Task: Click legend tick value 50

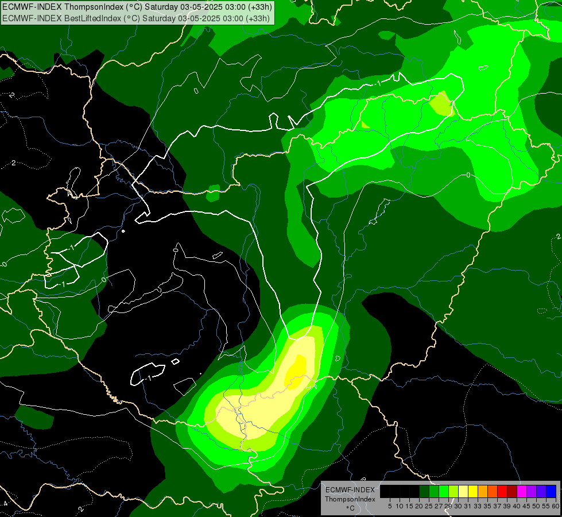Action: click(x=537, y=506)
